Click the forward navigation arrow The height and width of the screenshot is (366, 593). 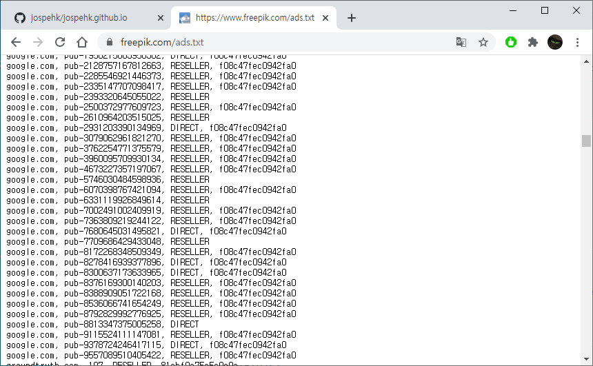tap(38, 42)
